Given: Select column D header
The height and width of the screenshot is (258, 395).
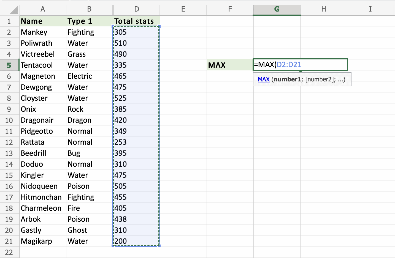Looking at the screenshot, I should [136, 9].
